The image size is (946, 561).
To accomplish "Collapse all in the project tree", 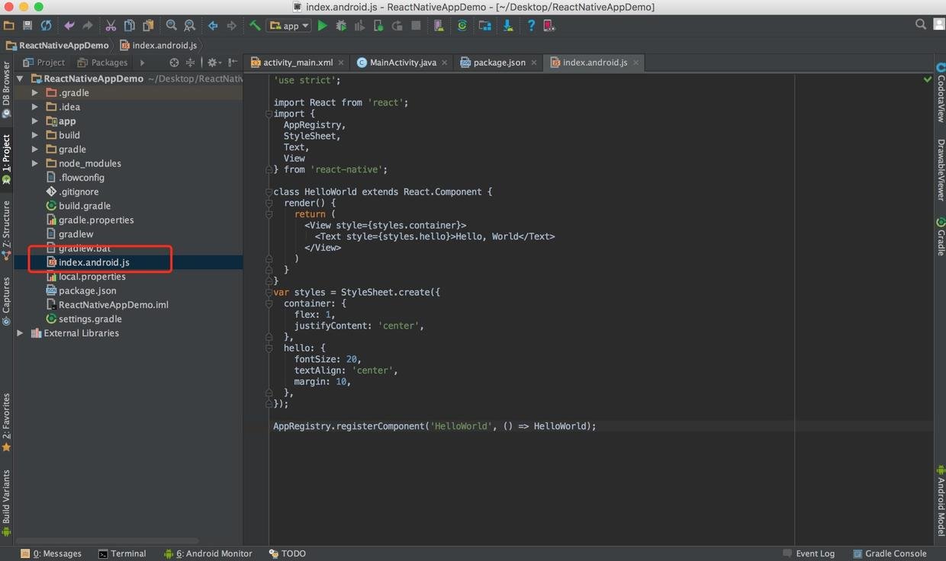I will click(x=191, y=63).
